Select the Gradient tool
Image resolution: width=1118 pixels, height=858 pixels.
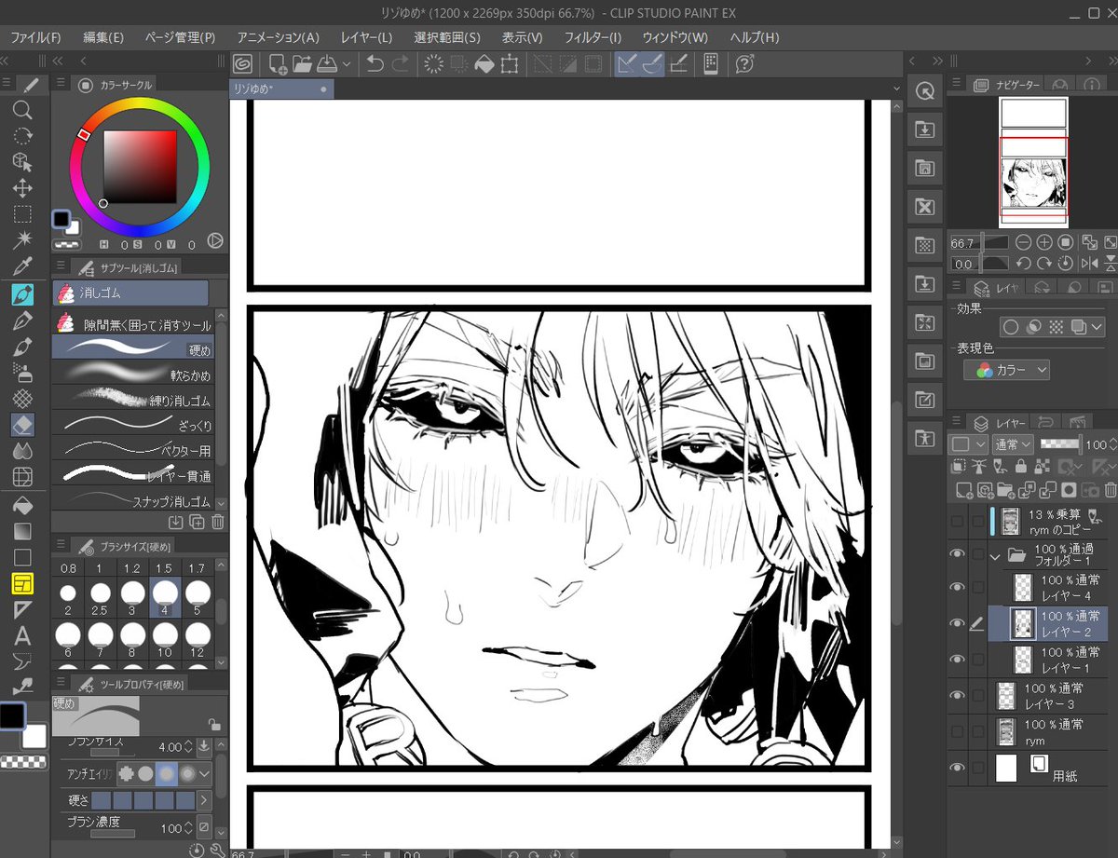[22, 532]
